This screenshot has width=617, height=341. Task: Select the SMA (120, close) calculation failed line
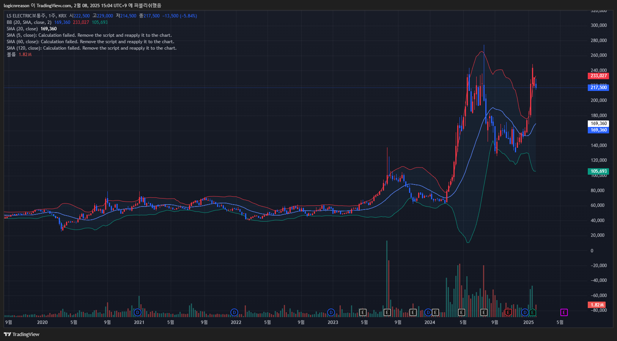91,48
